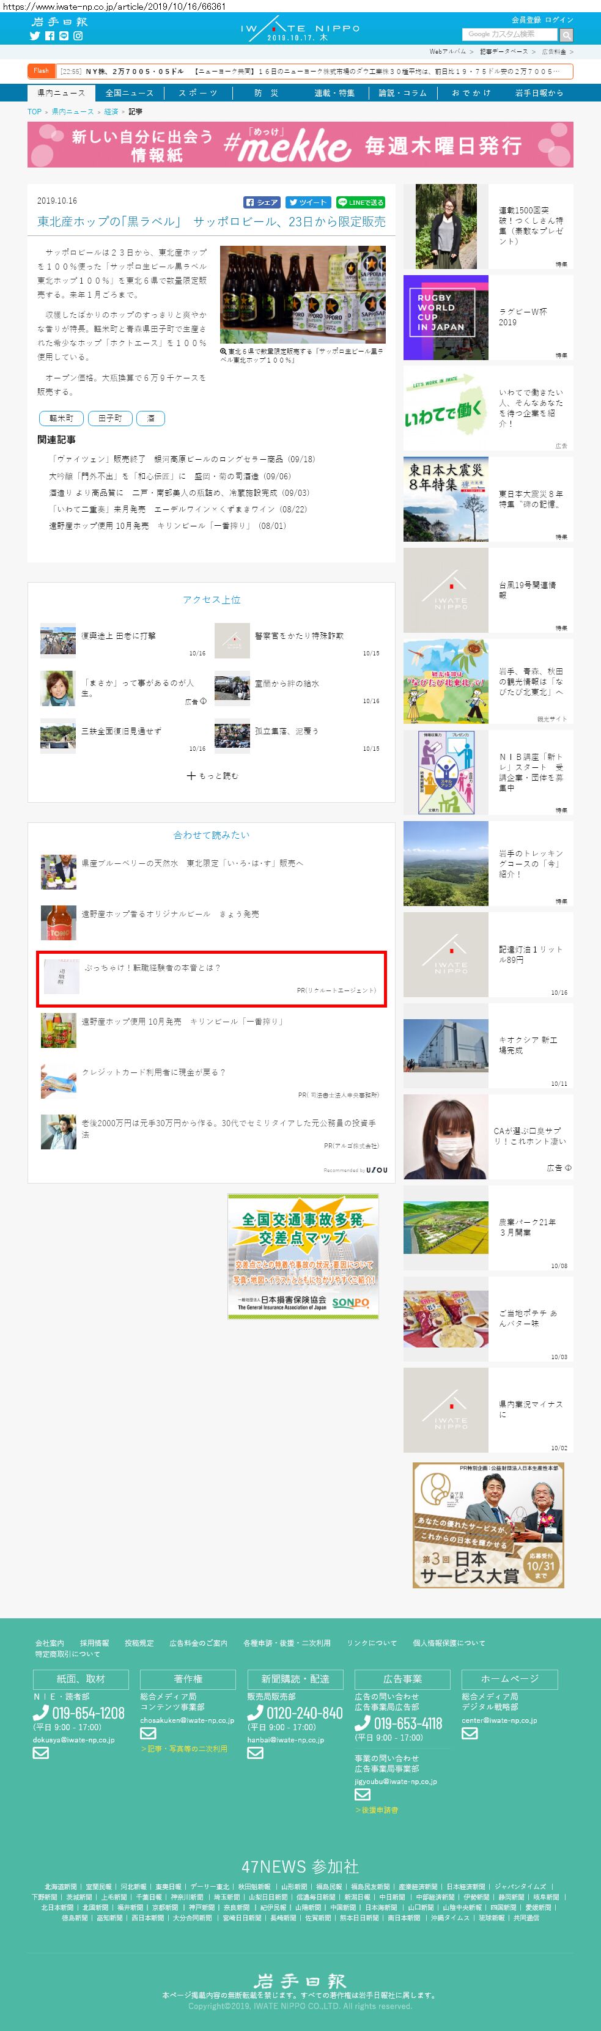The image size is (601, 2031).
Task: Select the 論説・コラム menu item
Action: point(402,93)
